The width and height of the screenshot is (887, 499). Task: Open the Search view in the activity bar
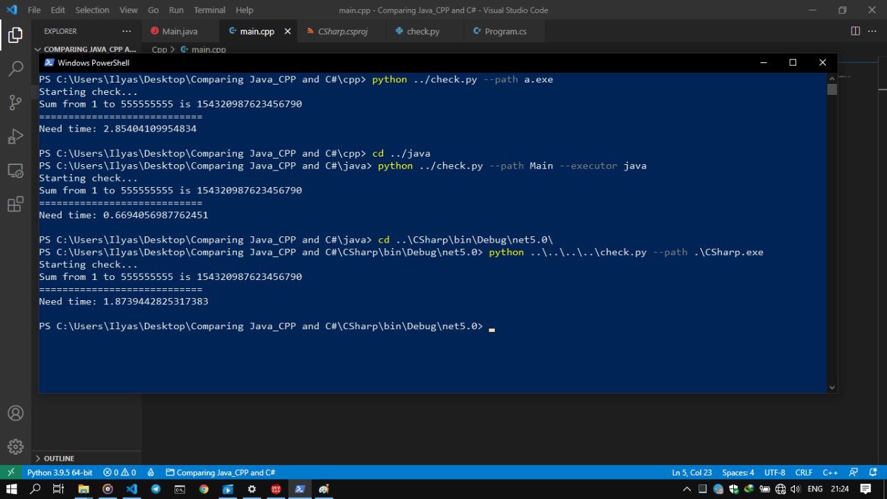[x=15, y=69]
